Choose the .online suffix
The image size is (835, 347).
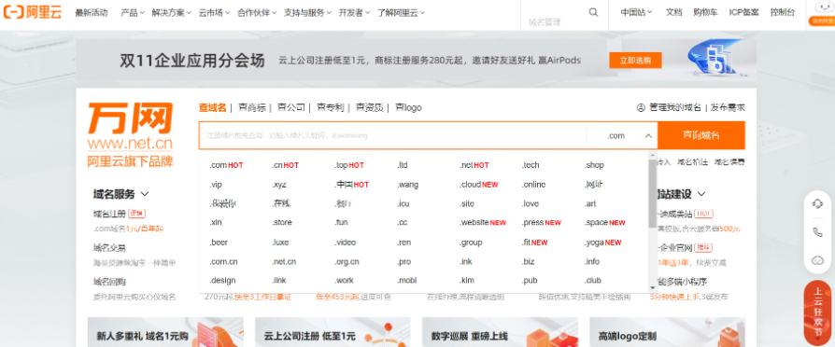[x=533, y=185]
